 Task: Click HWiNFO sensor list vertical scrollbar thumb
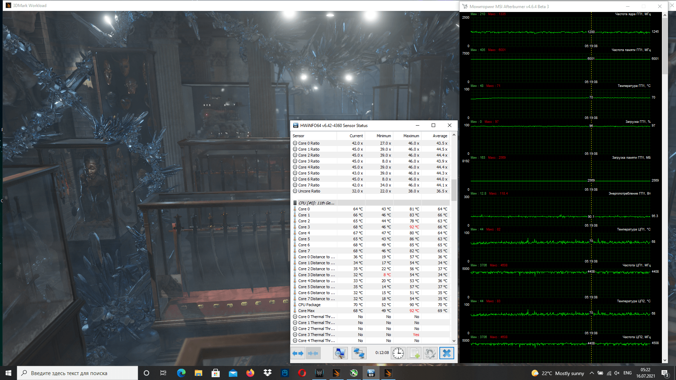454,190
